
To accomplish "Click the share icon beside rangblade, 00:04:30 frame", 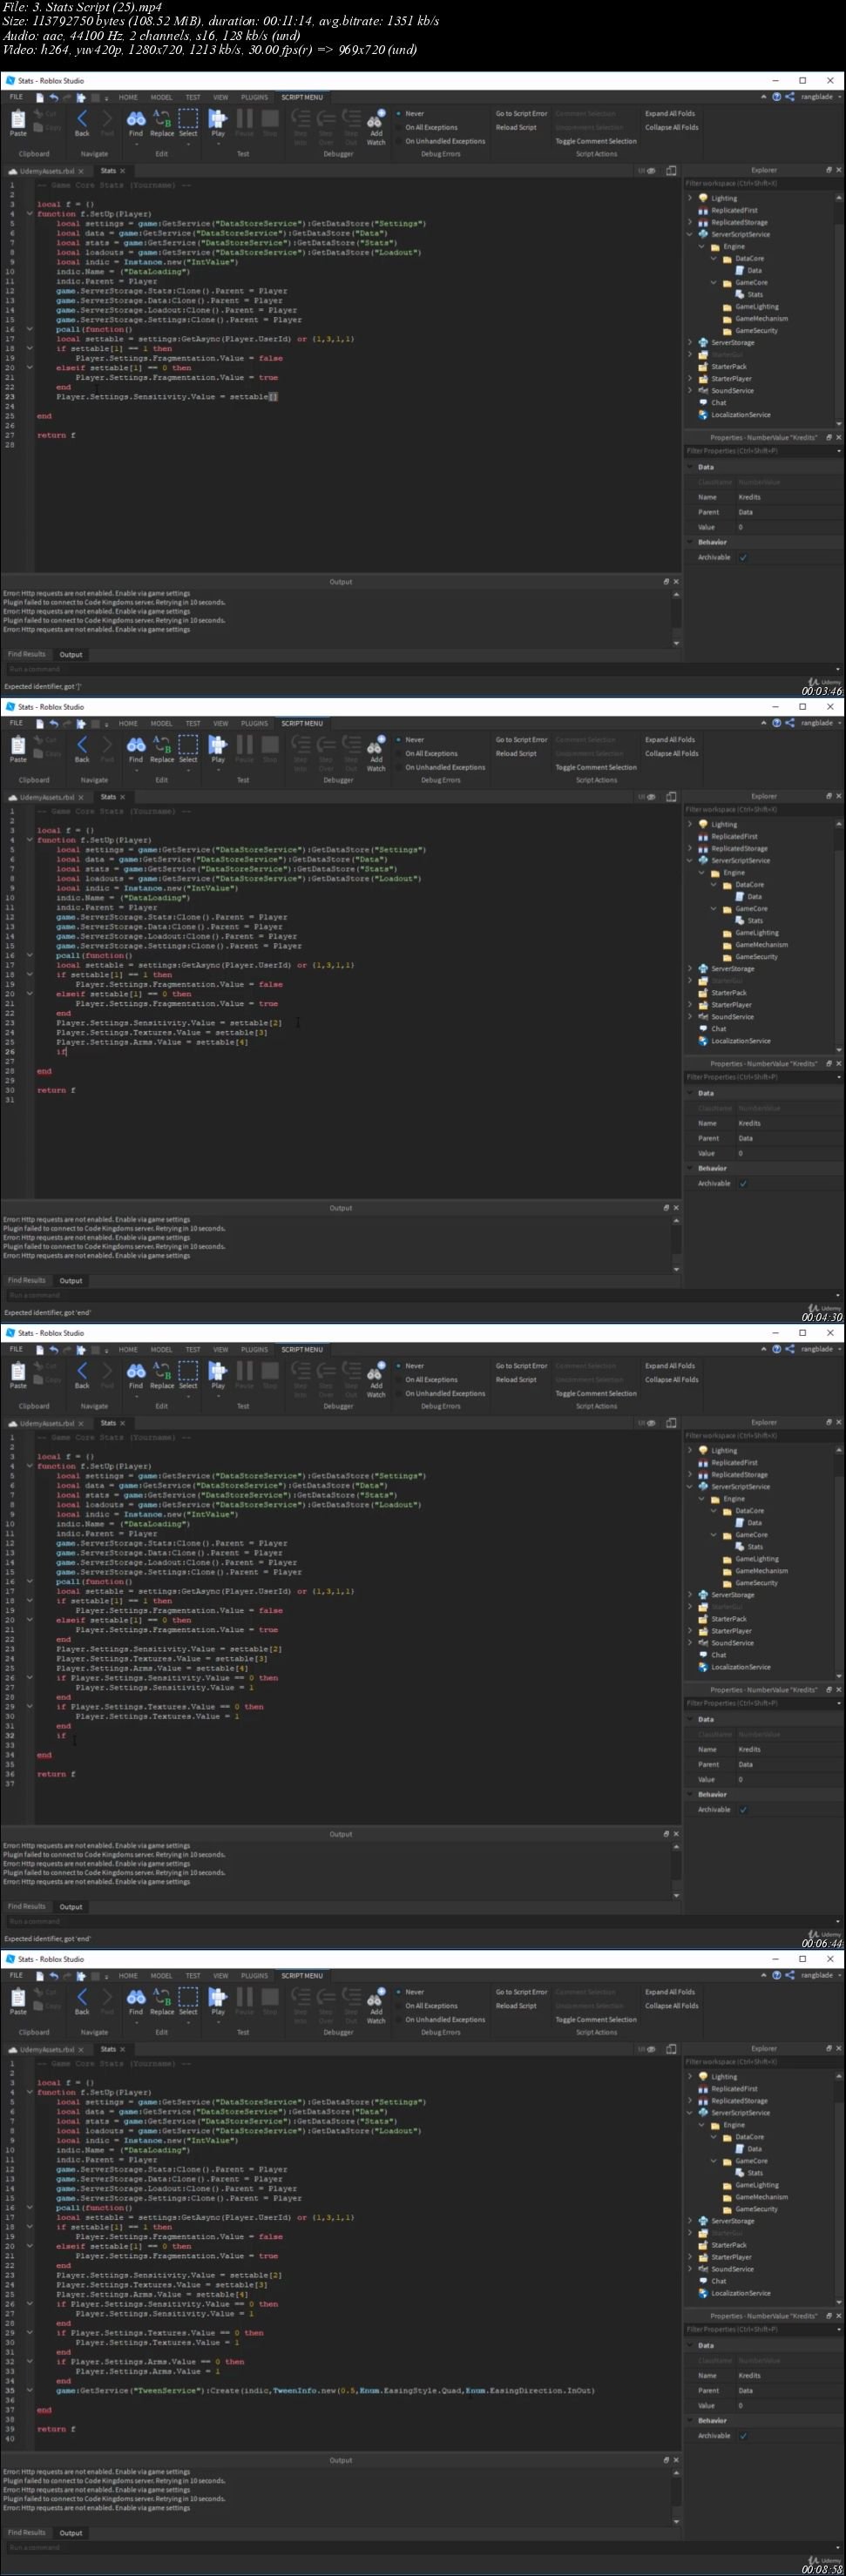I will point(790,723).
